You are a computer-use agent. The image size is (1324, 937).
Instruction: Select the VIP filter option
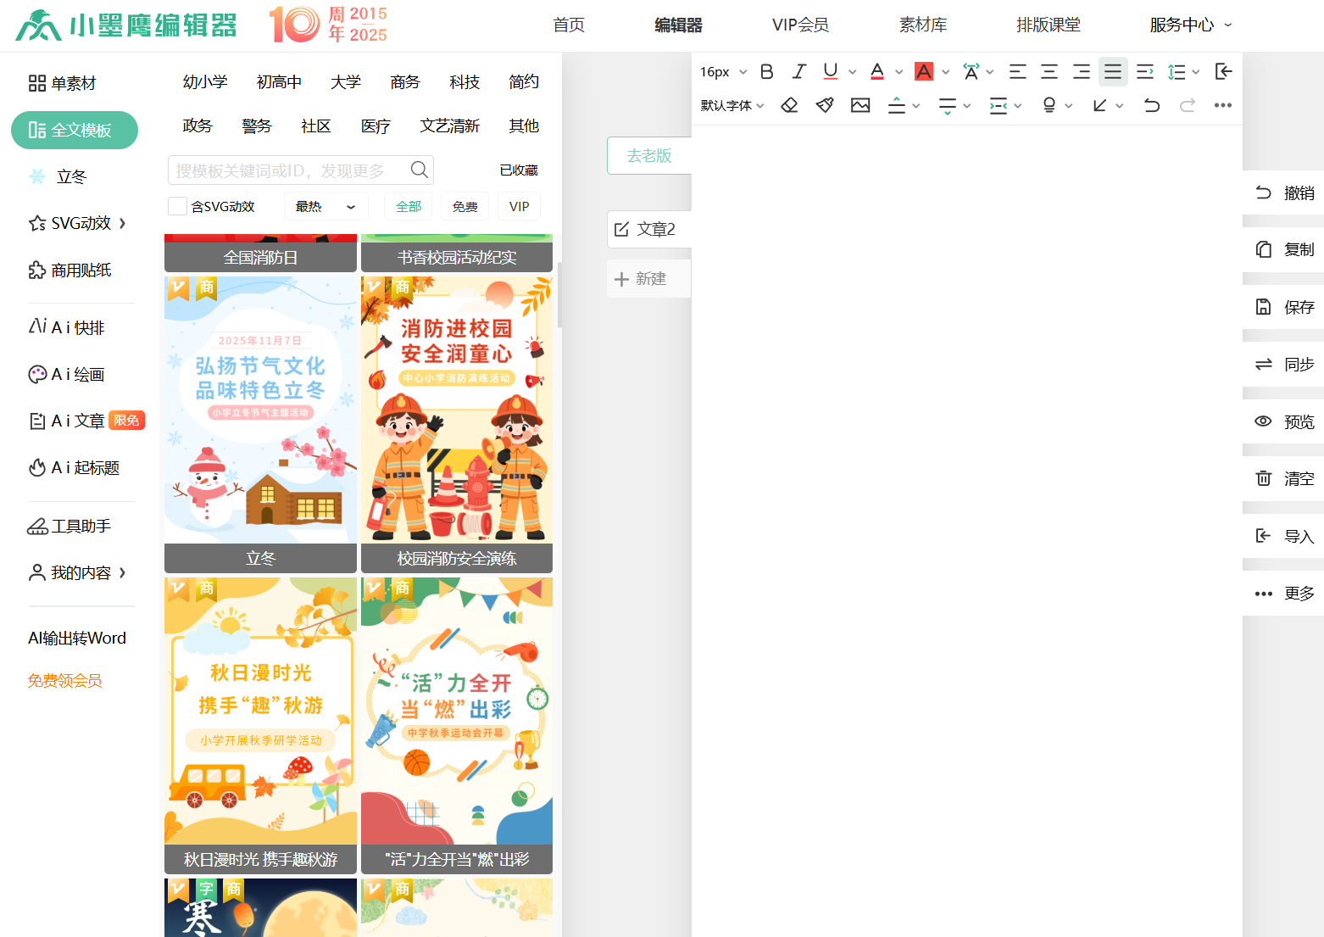coord(519,206)
